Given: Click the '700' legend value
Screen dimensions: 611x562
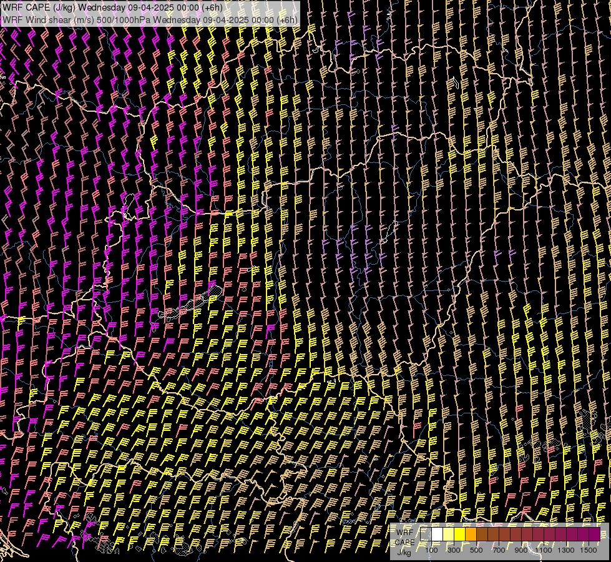Looking at the screenshot, I should tap(499, 550).
